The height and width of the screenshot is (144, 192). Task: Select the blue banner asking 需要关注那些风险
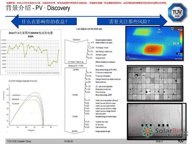[x=130, y=22]
